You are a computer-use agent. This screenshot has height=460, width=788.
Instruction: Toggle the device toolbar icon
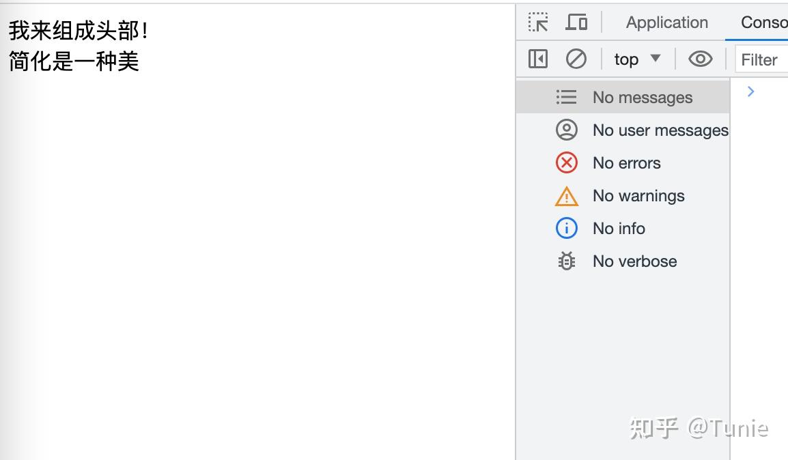(x=576, y=23)
